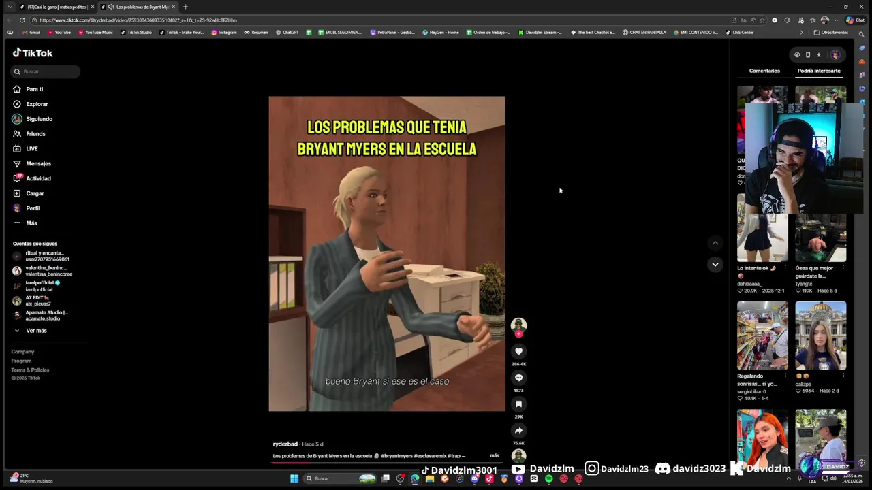Screen dimensions: 872x490
Task: Open HeyGen - Home bookmark
Action: (x=441, y=33)
